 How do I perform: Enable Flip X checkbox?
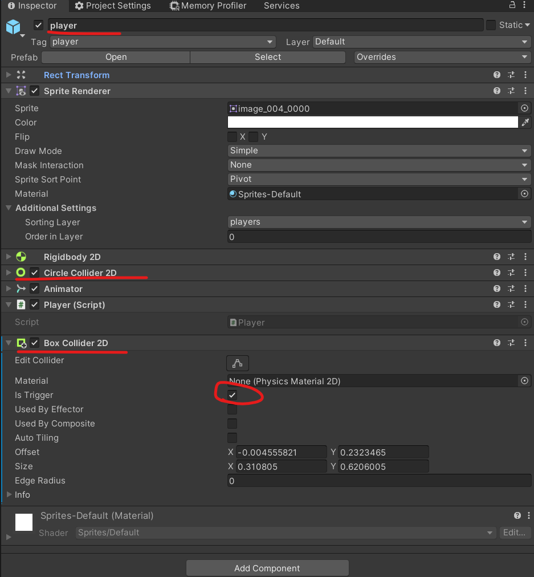232,137
